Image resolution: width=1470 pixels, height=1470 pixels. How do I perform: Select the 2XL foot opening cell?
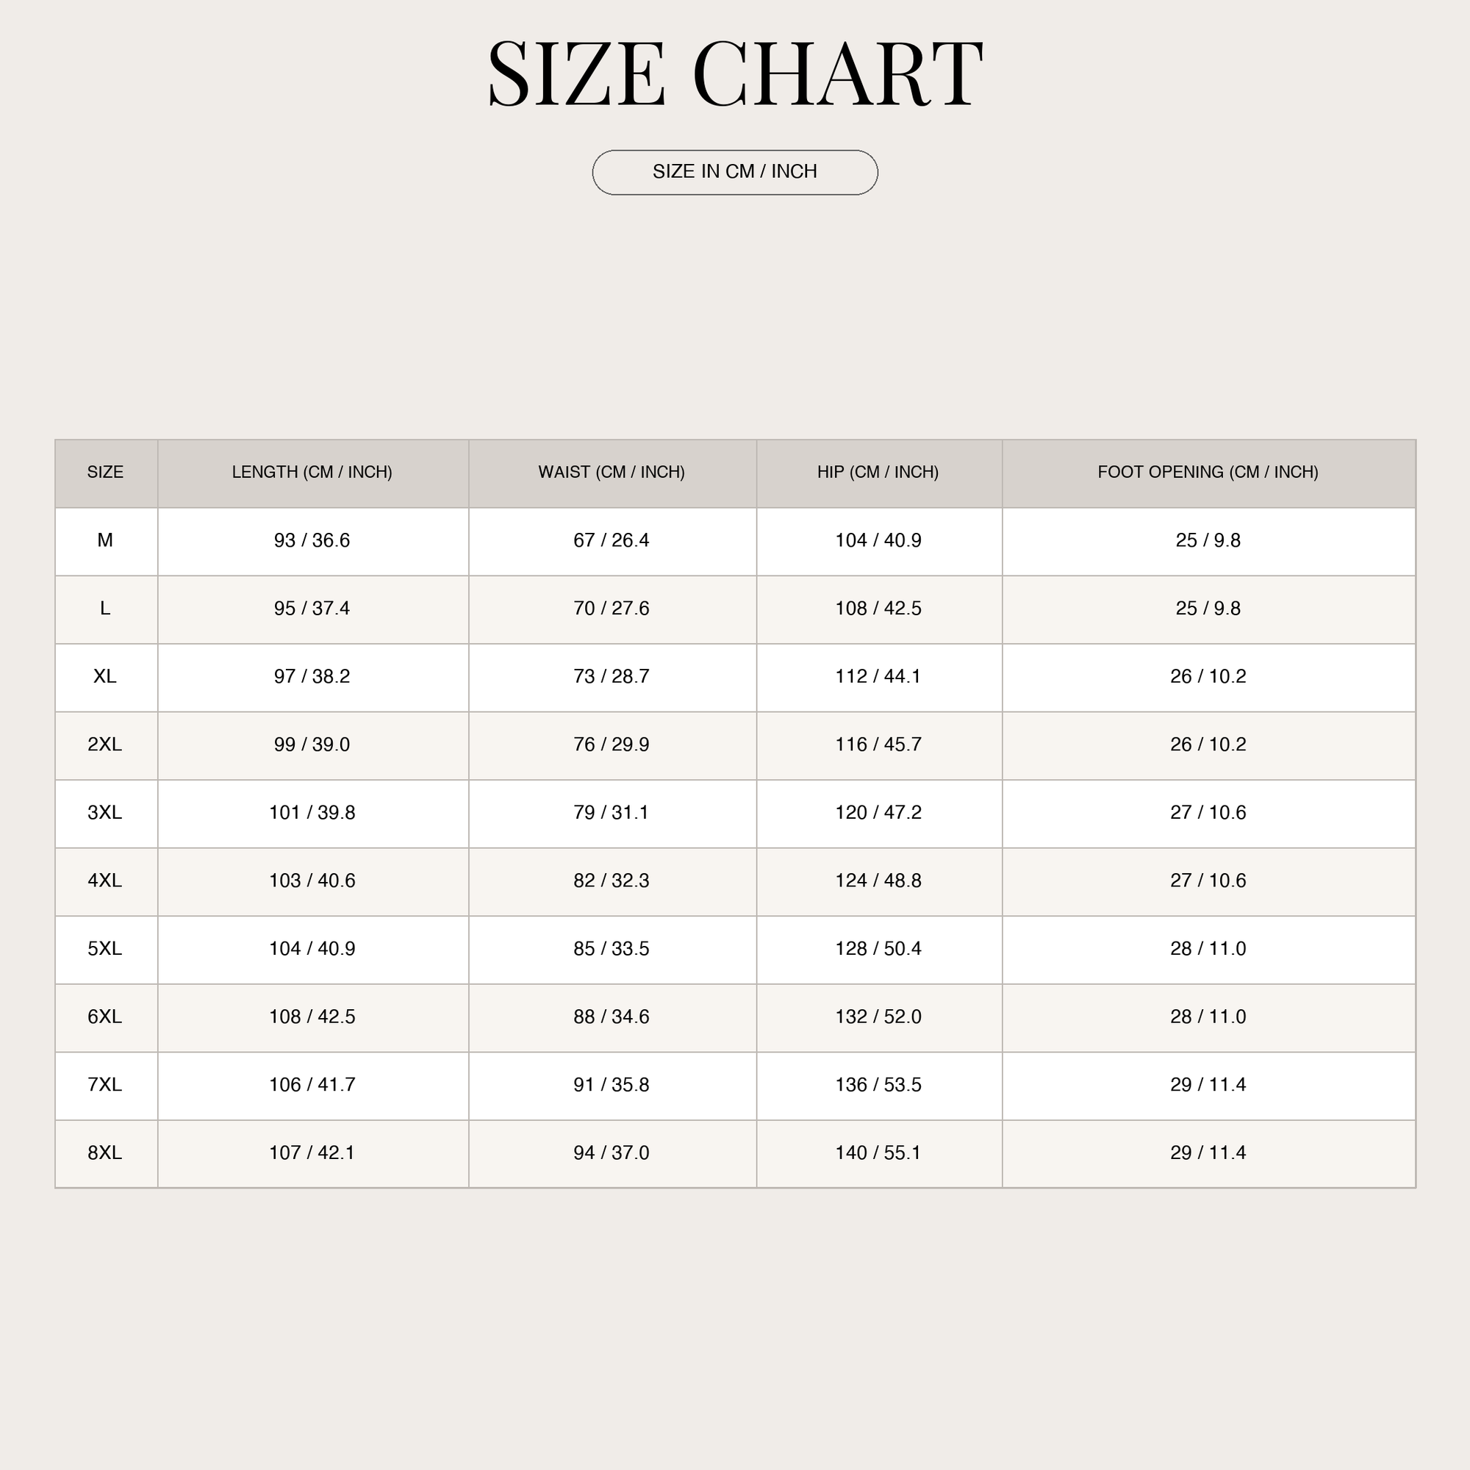[1208, 745]
